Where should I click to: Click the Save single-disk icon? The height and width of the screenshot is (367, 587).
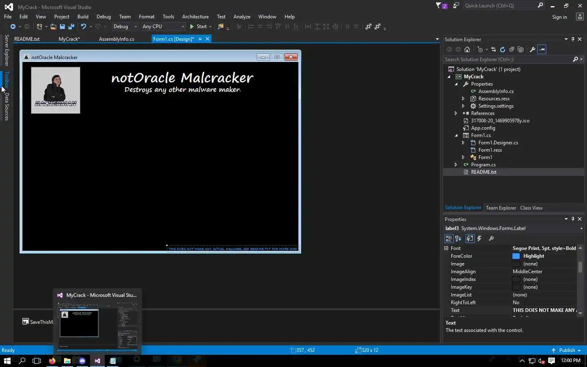(x=62, y=27)
